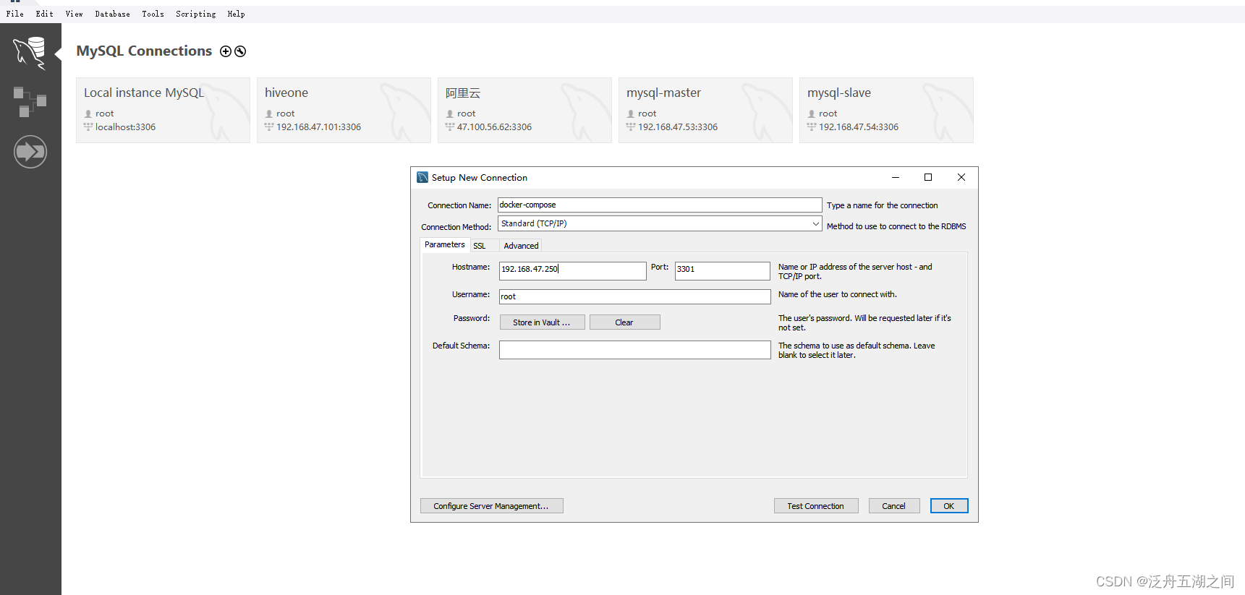Screen dimensions: 1245x595
Task: Confirm the connection with OK
Action: [x=949, y=506]
